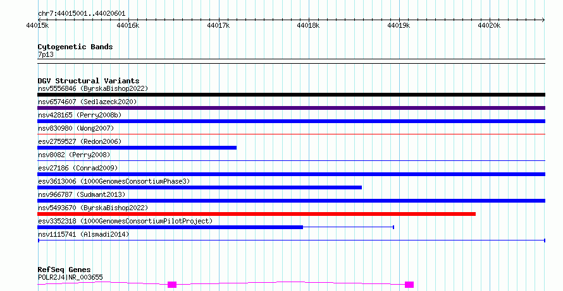
Task: Click the thin esv3352318 outer-bound line
Action: 349,227
